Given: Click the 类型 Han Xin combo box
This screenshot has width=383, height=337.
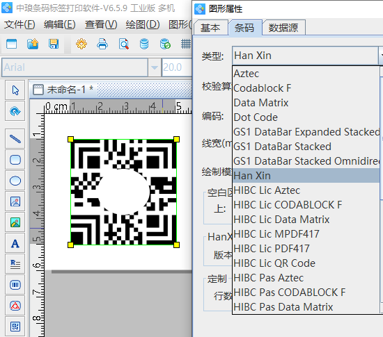Looking at the screenshot, I should 307,56.
